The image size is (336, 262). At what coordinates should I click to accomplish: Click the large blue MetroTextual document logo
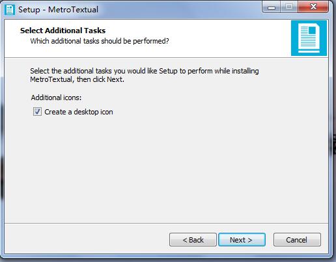pos(309,38)
